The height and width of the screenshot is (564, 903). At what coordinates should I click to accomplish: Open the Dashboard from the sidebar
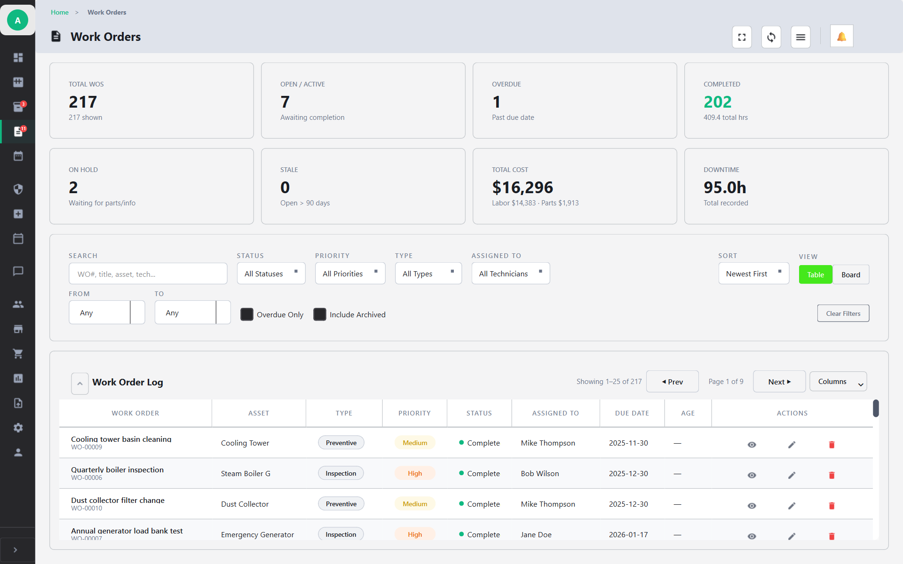coord(18,57)
